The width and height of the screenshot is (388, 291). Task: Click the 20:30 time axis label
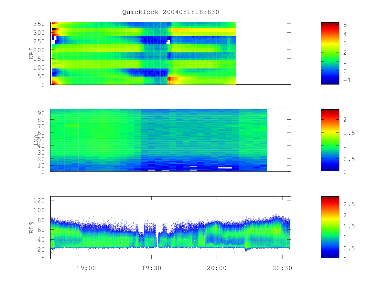pyautogui.click(x=282, y=268)
